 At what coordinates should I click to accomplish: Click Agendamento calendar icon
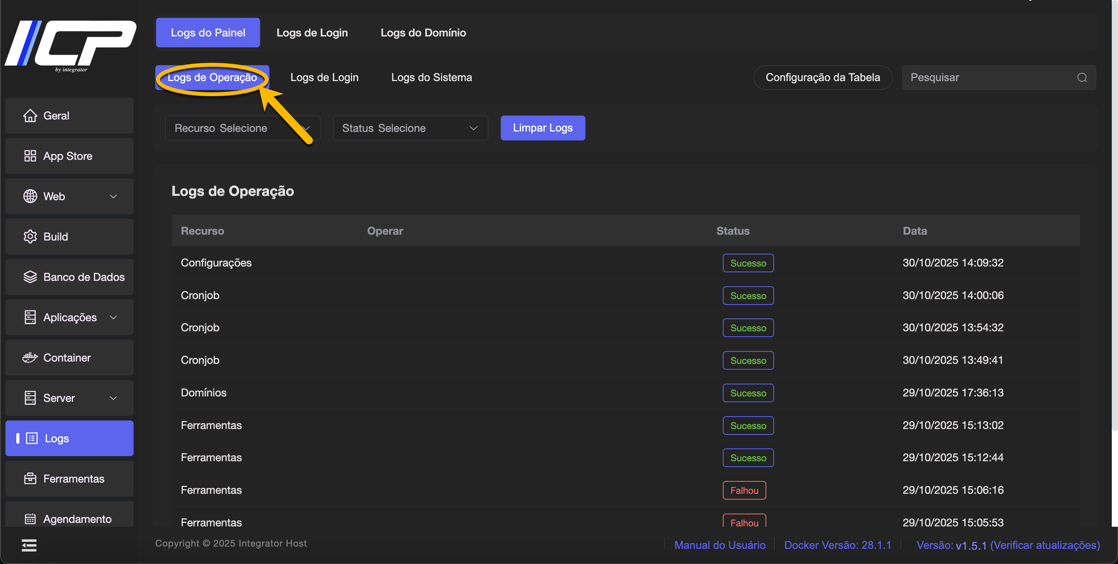30,519
